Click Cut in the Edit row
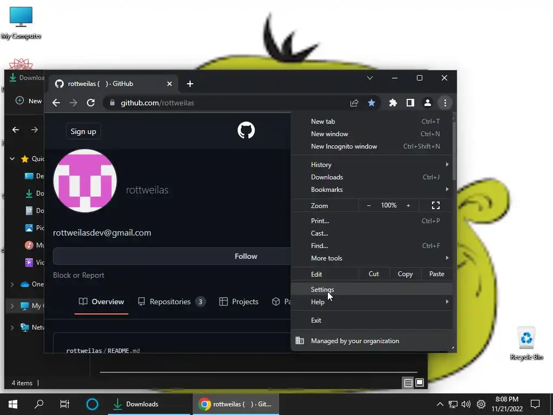 pyautogui.click(x=374, y=274)
